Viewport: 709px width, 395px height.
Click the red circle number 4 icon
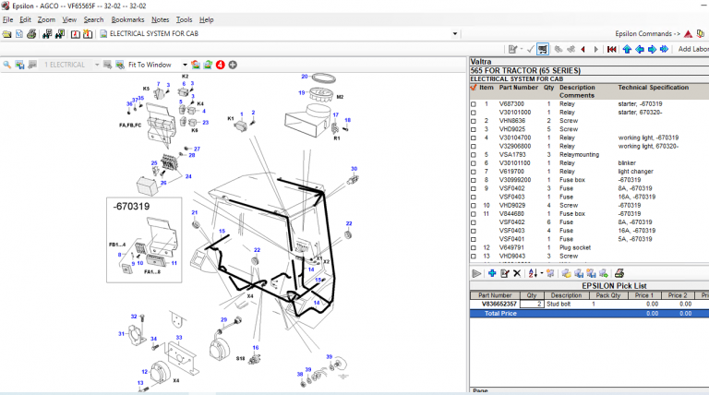pyautogui.click(x=221, y=65)
